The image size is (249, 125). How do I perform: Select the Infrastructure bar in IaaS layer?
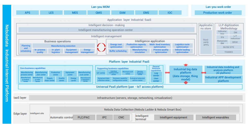click(136, 98)
